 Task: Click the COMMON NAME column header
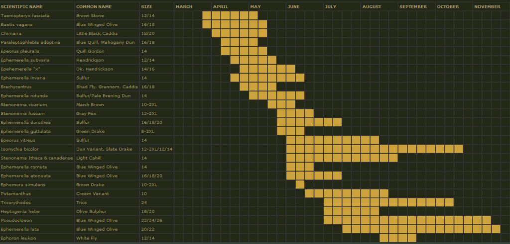click(x=94, y=6)
